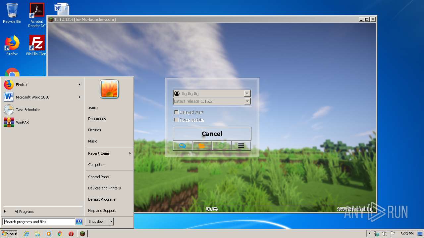Open the account dropdown showing dfgdfgdfg

[212, 94]
